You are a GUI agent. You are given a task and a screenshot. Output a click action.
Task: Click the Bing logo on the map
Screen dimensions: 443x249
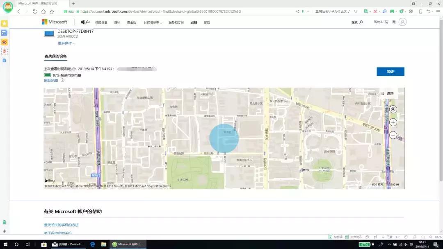point(49,180)
